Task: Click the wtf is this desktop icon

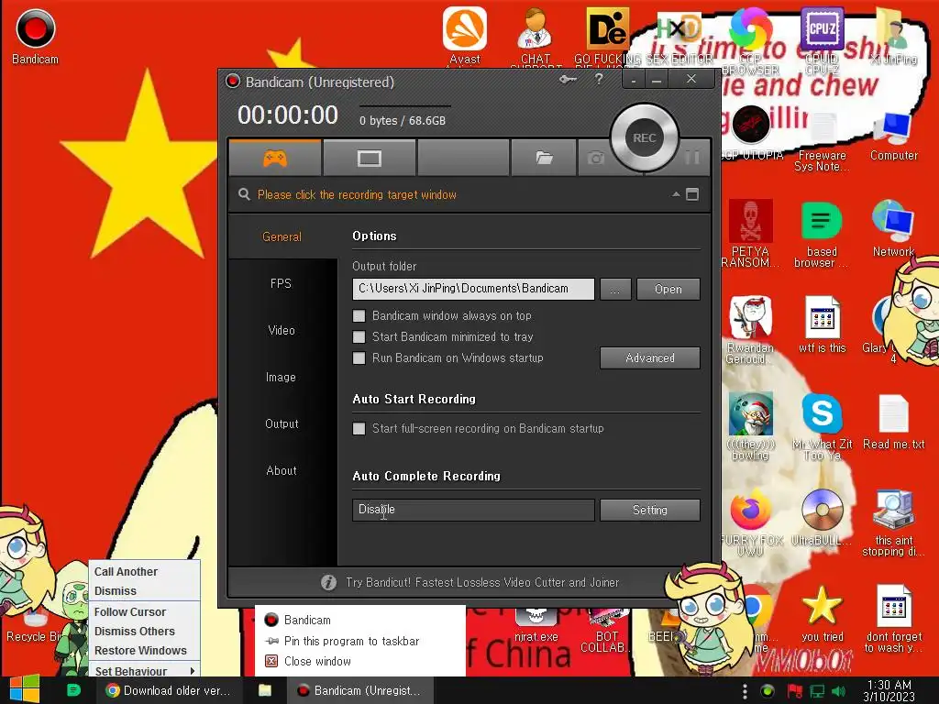Action: [x=822, y=324]
